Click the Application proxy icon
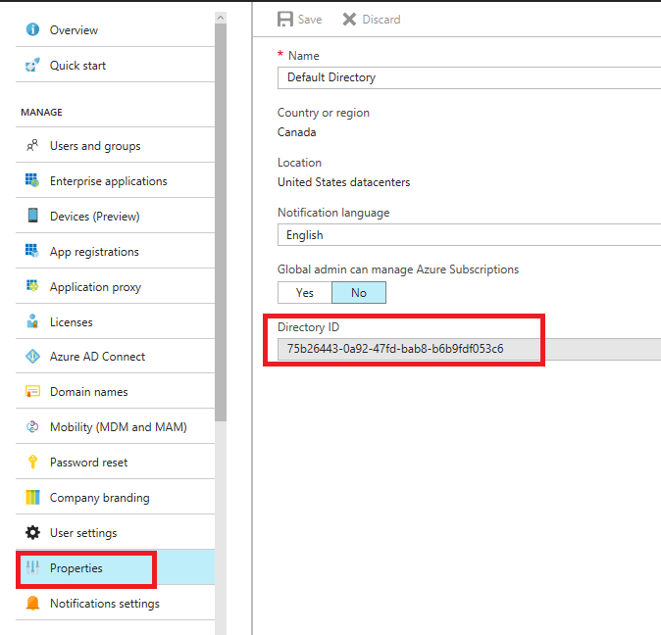Screen dimensions: 661x635 (x=32, y=286)
